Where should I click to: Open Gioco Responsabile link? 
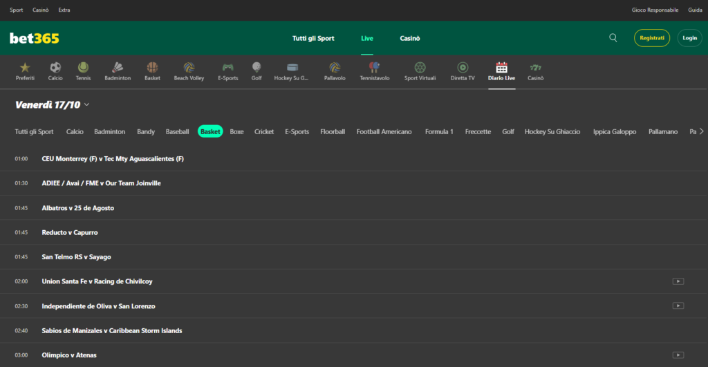click(x=655, y=10)
